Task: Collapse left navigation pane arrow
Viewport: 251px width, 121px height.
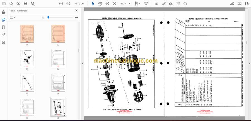Action: (83, 63)
